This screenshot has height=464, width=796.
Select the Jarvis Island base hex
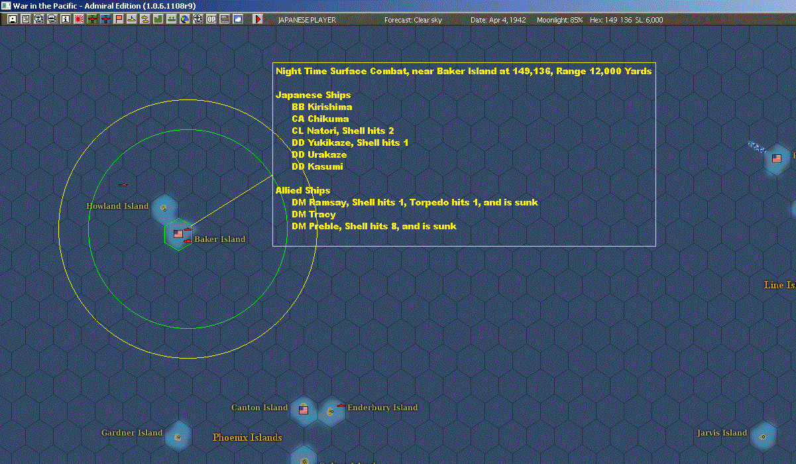click(763, 436)
